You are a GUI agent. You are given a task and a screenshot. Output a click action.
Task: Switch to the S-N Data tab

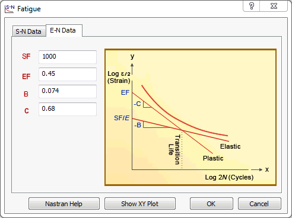[x=28, y=31]
